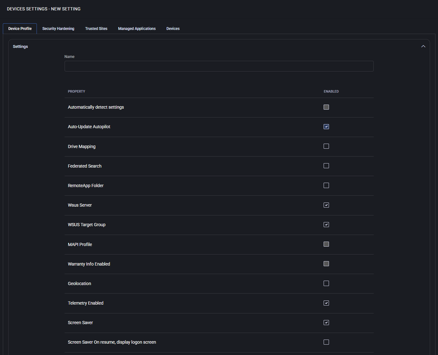Click the PROPERTY column header
438x355 pixels.
[77, 91]
